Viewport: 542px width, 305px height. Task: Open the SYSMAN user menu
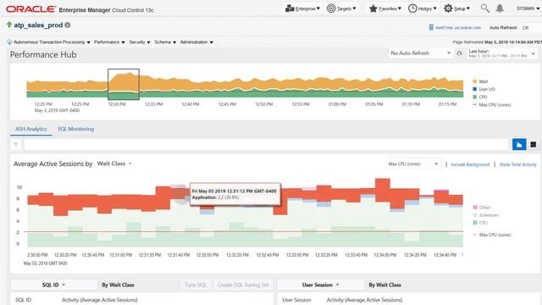[x=528, y=8]
